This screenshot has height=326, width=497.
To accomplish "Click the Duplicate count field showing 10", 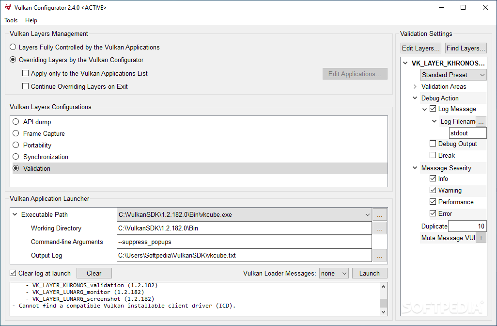I will [x=467, y=227].
